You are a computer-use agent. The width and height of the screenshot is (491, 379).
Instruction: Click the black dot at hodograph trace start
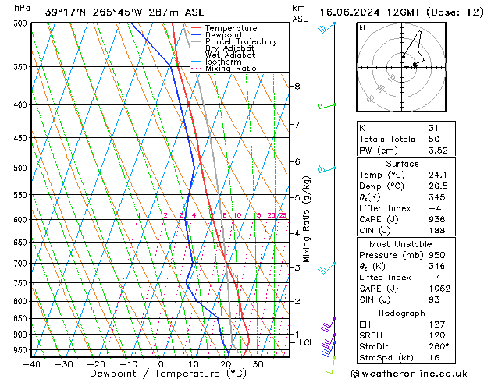[404, 57]
